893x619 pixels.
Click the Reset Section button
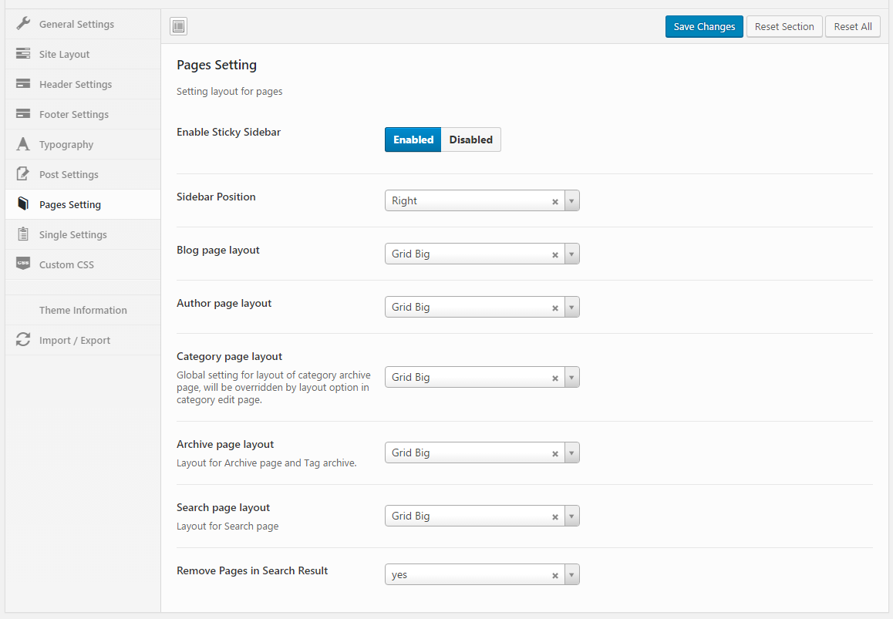784,26
